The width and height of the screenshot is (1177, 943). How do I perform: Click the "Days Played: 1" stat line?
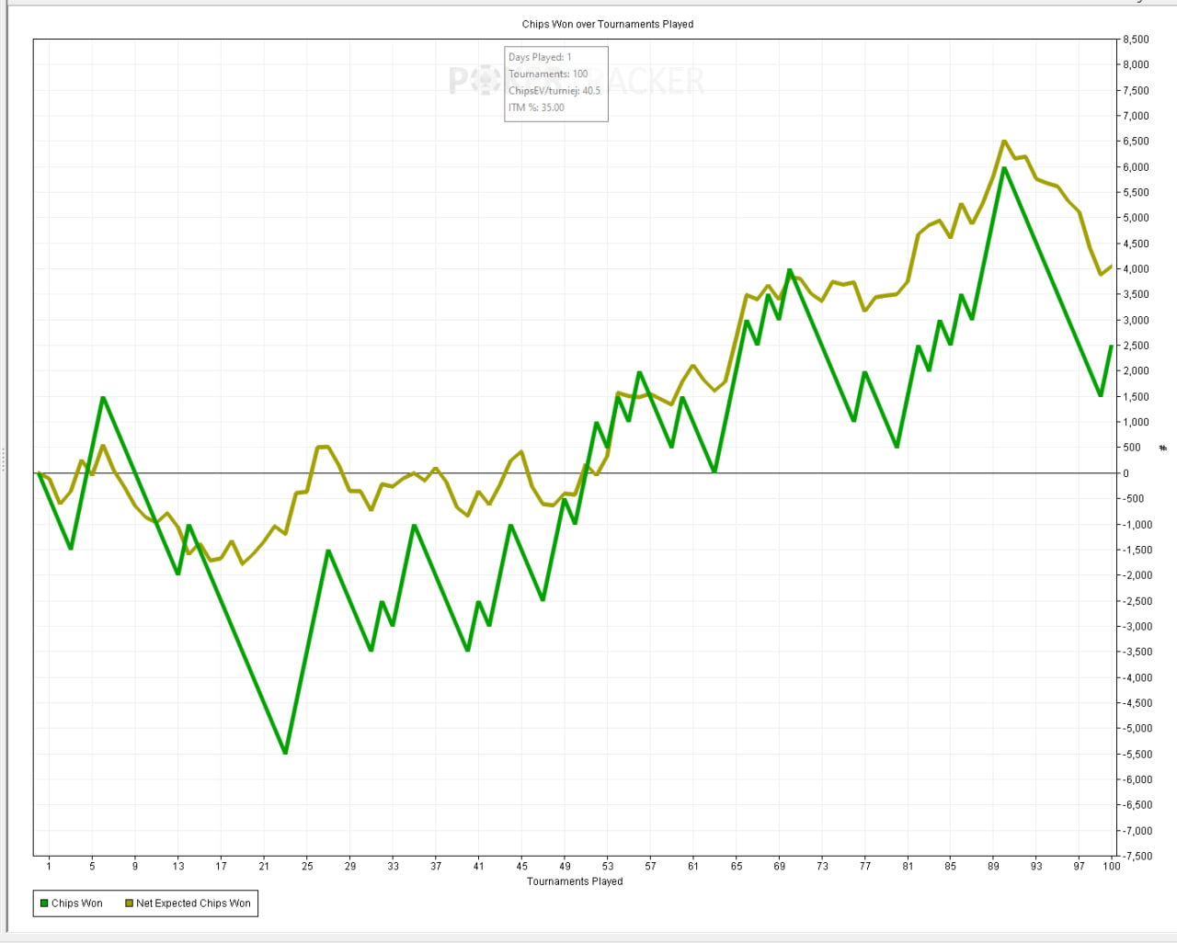click(x=540, y=57)
